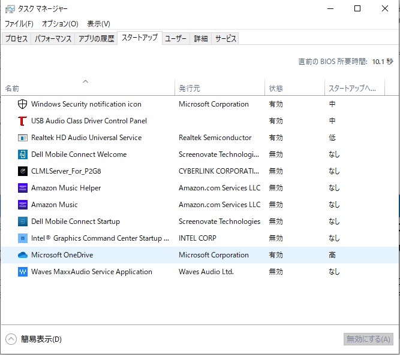Click 有効 status of USB Audio row

(x=276, y=121)
